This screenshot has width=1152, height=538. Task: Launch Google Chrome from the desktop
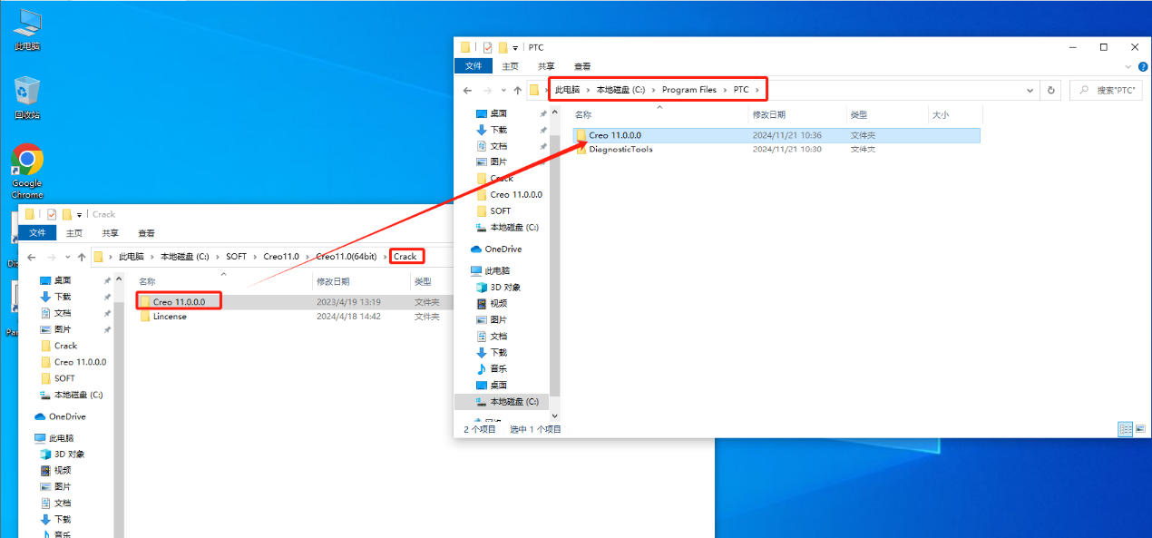point(27,171)
